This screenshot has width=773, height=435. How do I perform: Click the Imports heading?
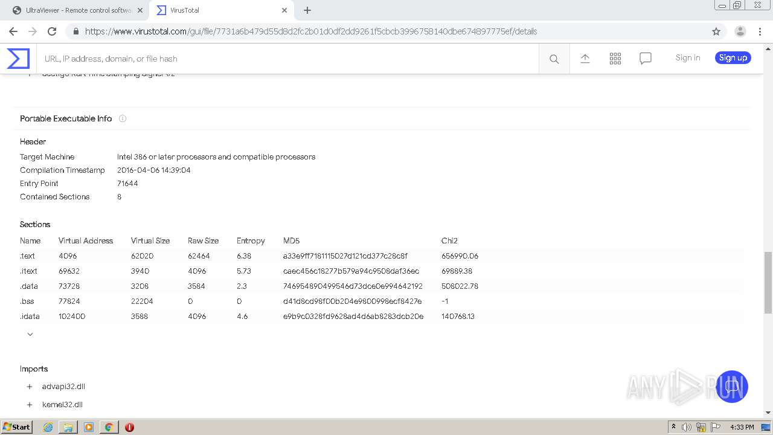click(34, 369)
